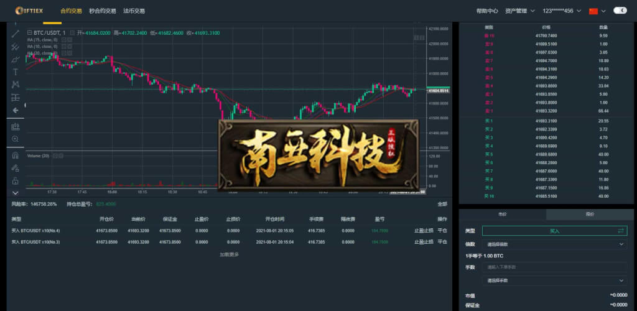Click buy price 41692.3399 in order book
This screenshot has height=311, width=637.
tap(546, 129)
